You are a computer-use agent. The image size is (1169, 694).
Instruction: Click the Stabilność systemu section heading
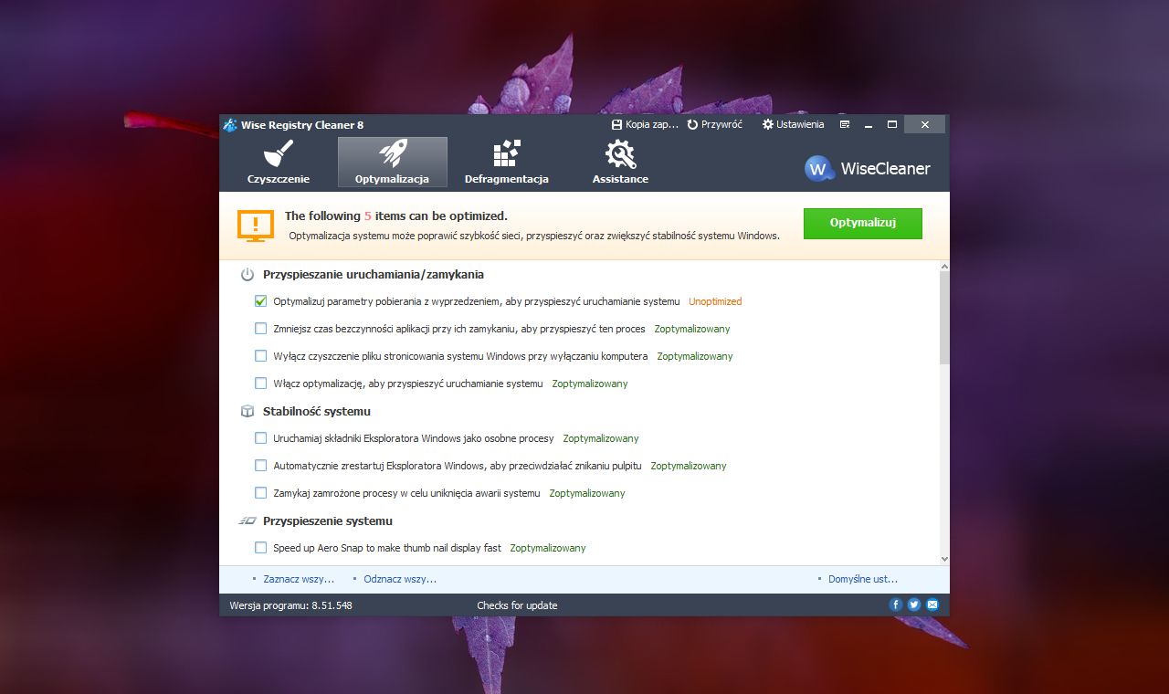point(317,411)
